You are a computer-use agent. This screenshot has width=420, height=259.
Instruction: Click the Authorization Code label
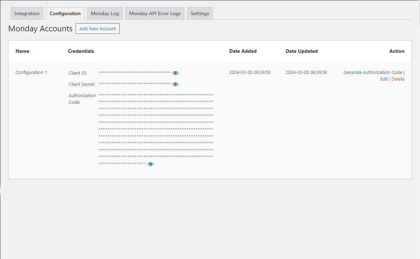(82, 99)
